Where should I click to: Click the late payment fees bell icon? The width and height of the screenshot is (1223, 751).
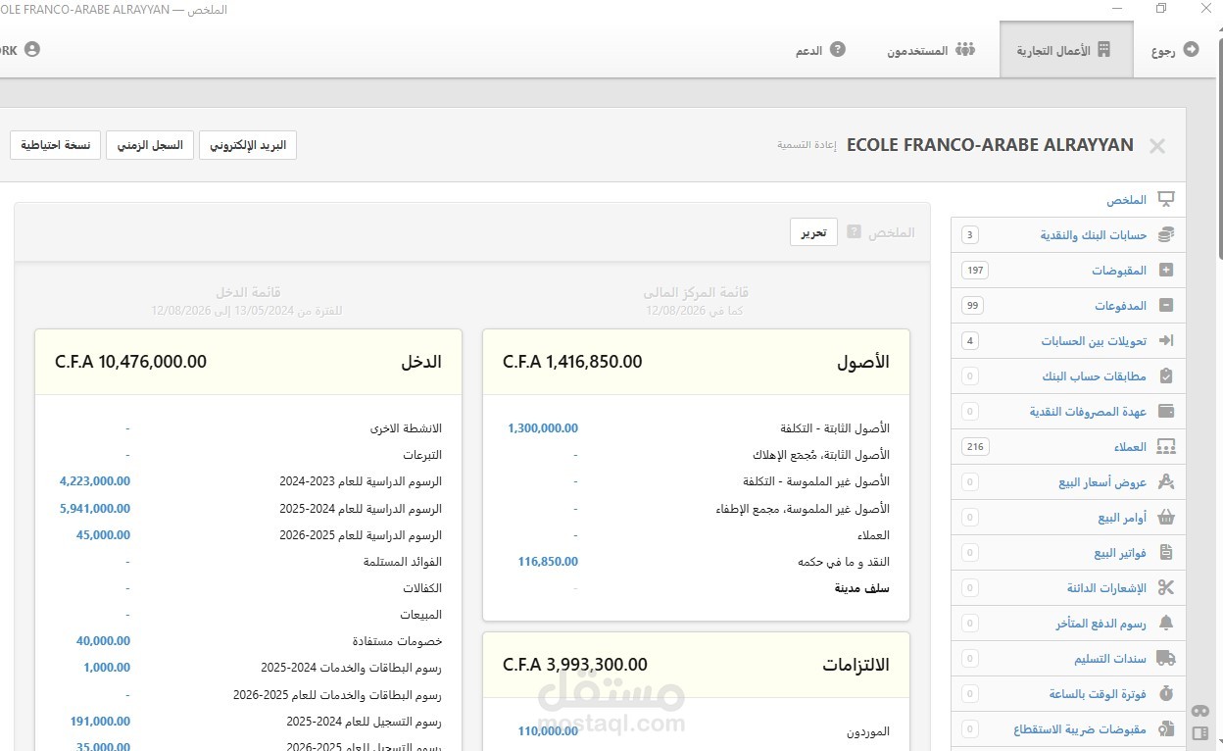(x=1165, y=624)
